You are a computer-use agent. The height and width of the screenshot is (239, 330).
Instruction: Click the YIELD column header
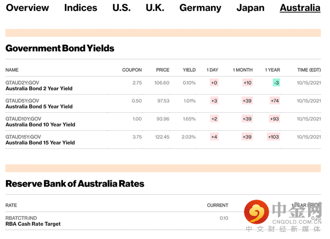tap(189, 70)
